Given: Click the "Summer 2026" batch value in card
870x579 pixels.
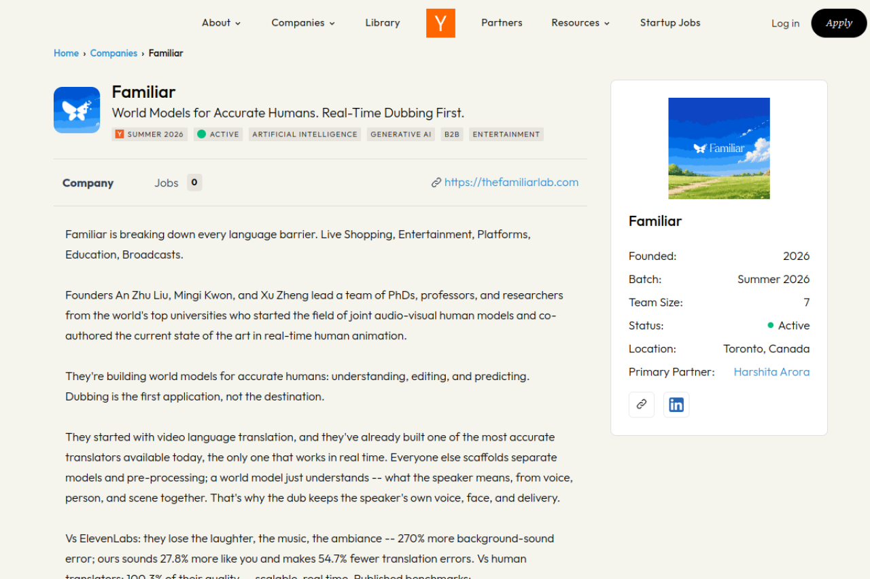Looking at the screenshot, I should [773, 279].
